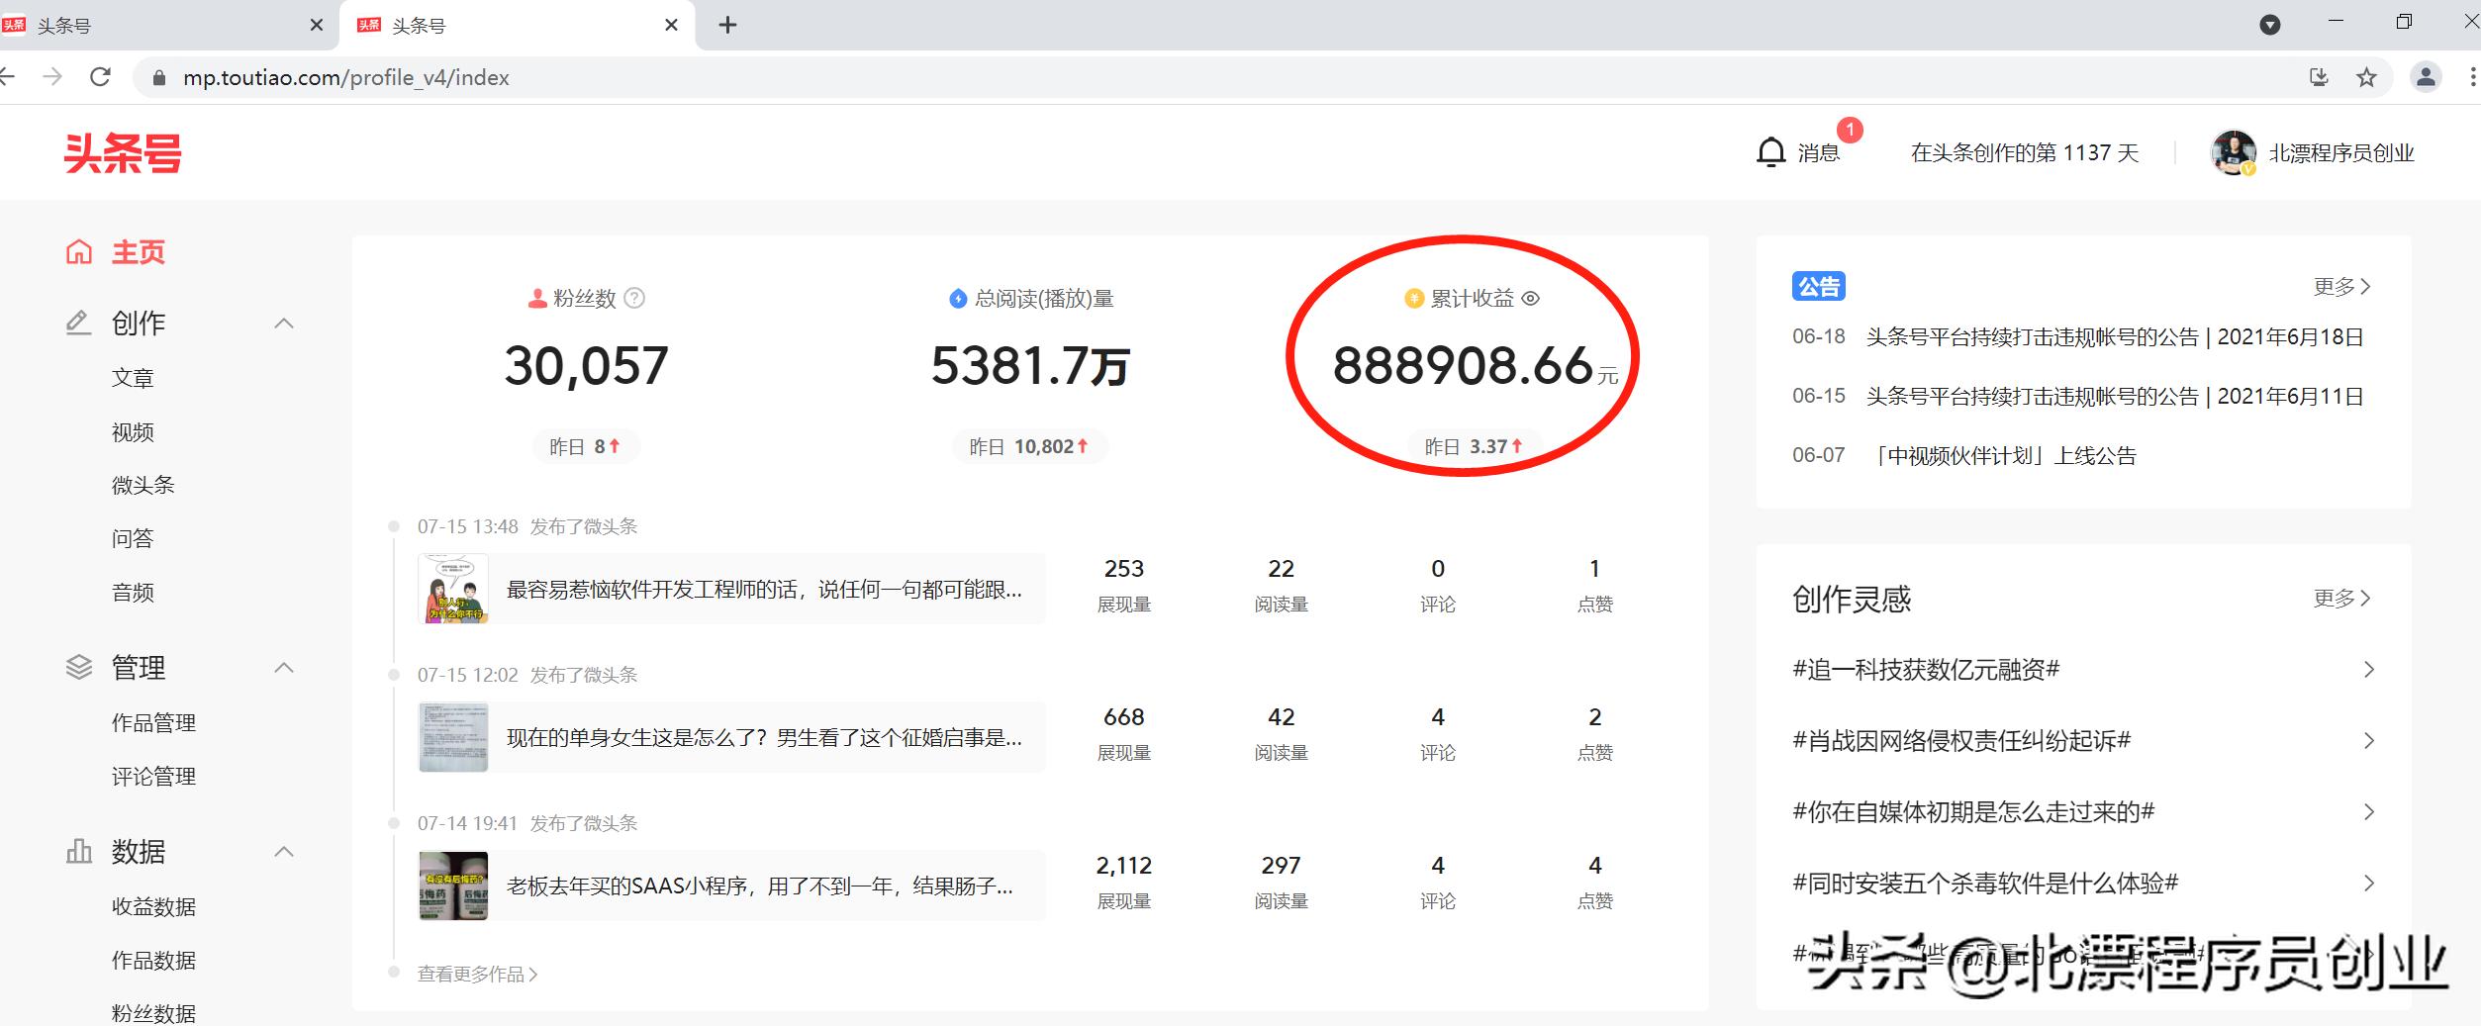Switch to the first 头条号 browser tab
This screenshot has width=2481, height=1026.
point(158,25)
